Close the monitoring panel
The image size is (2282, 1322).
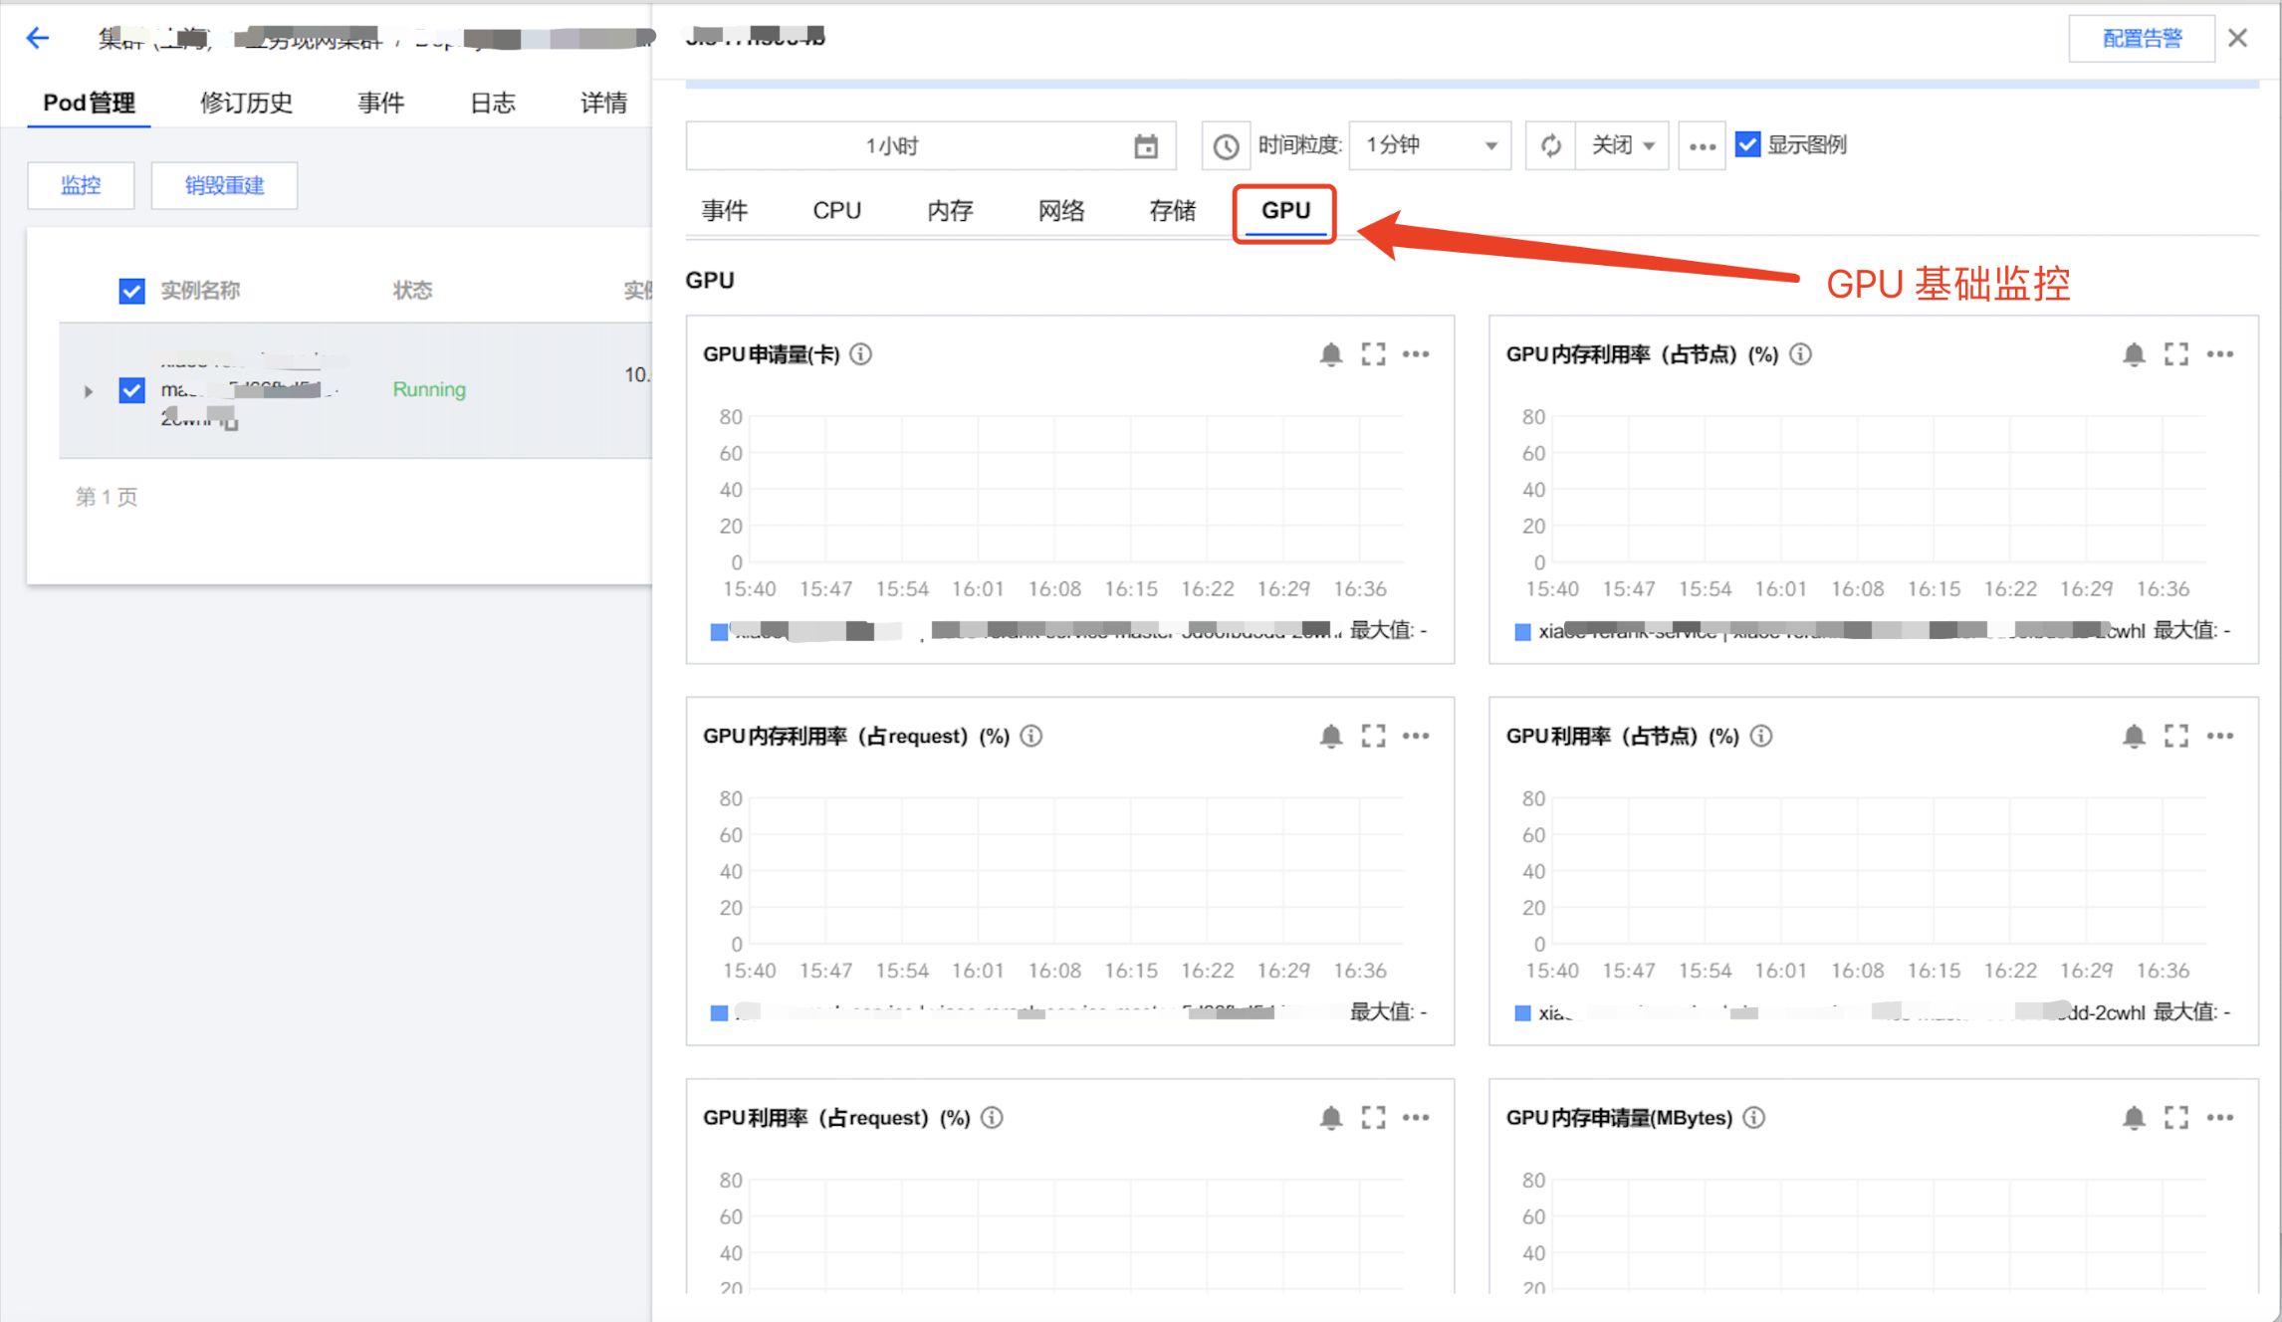point(2238,38)
